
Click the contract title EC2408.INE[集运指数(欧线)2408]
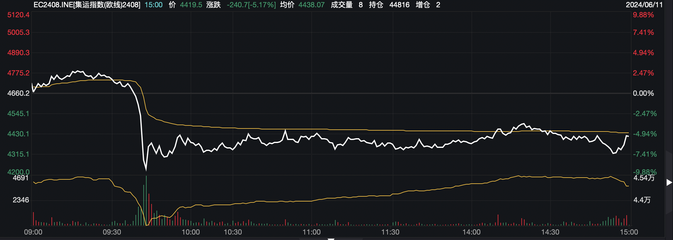[87, 5]
